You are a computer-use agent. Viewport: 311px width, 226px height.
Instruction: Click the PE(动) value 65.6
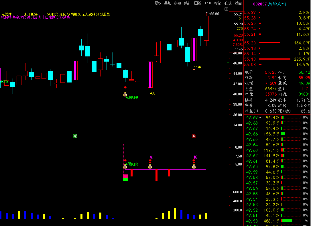coord(306,111)
